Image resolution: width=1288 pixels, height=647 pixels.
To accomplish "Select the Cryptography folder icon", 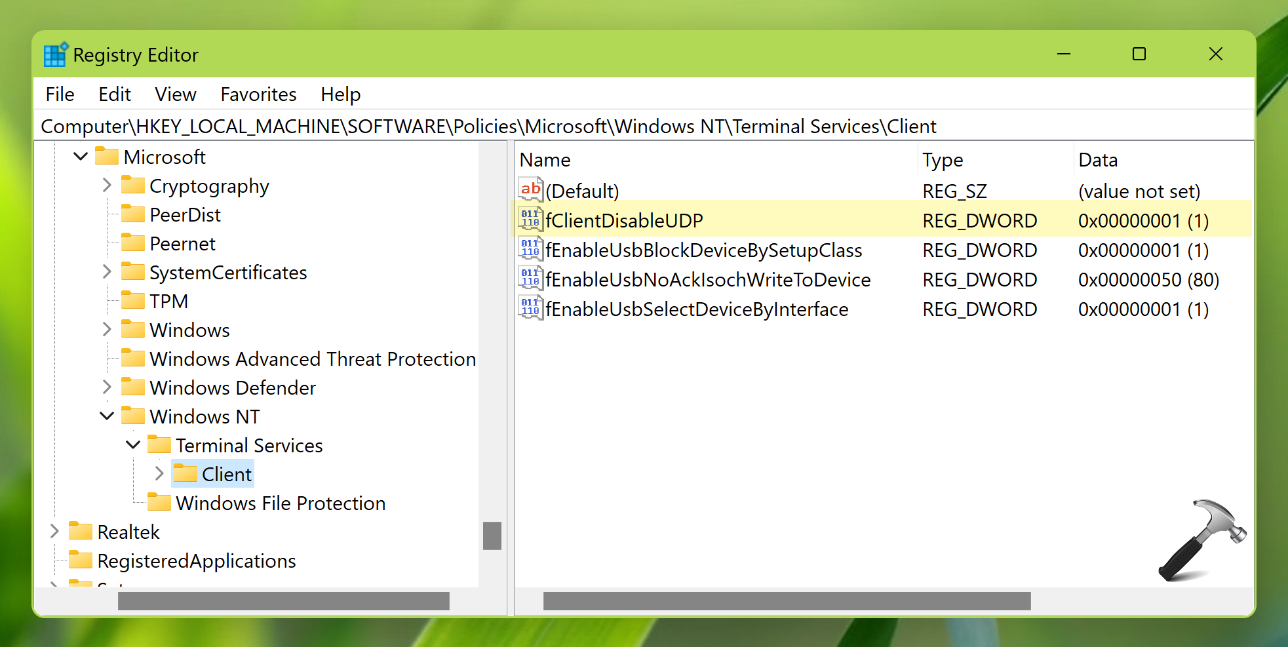I will [133, 186].
